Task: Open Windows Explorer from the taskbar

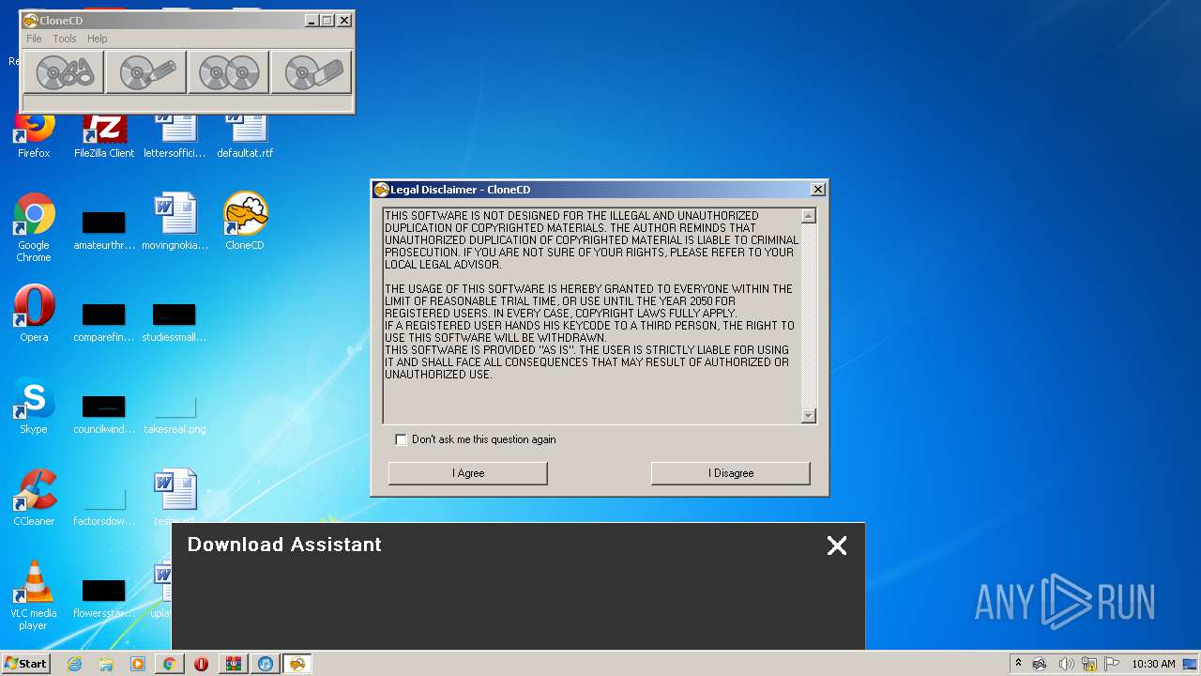Action: [106, 664]
